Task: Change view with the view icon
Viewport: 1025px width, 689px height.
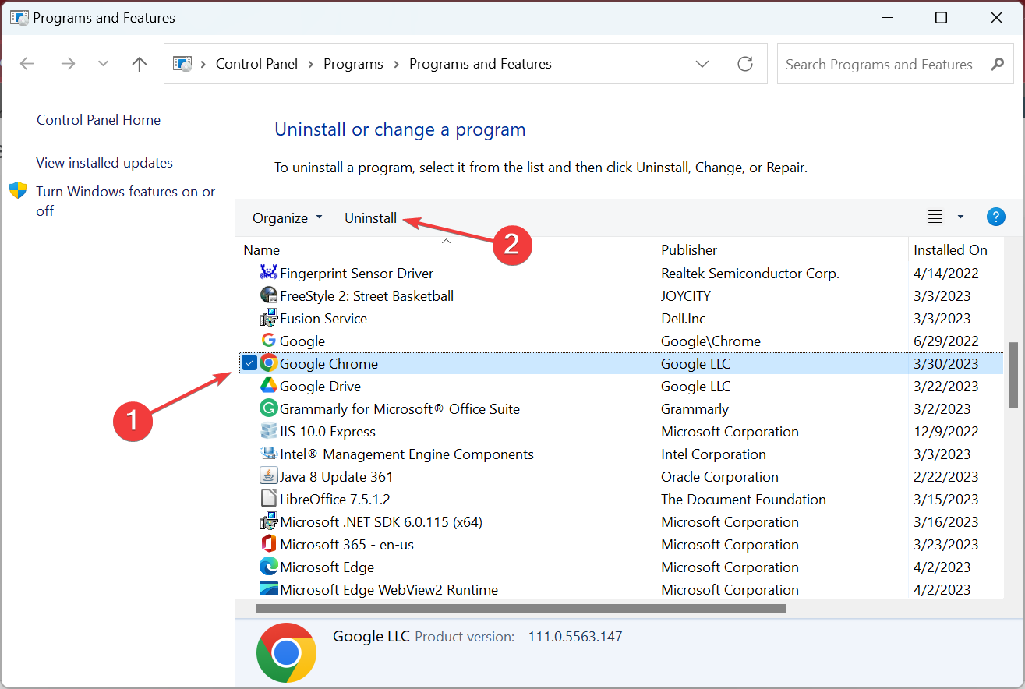Action: point(935,217)
